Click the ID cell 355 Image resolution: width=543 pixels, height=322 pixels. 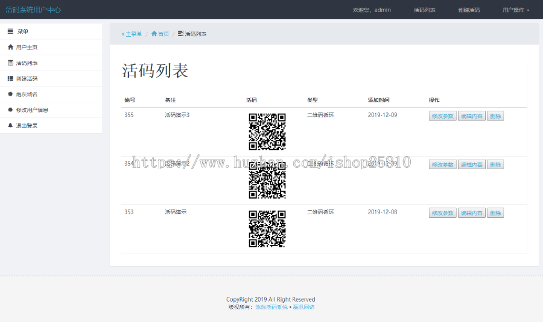(129, 115)
